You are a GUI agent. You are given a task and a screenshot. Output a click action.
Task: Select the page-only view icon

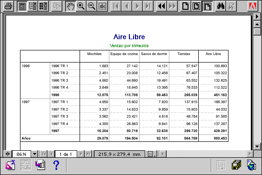point(22,7)
